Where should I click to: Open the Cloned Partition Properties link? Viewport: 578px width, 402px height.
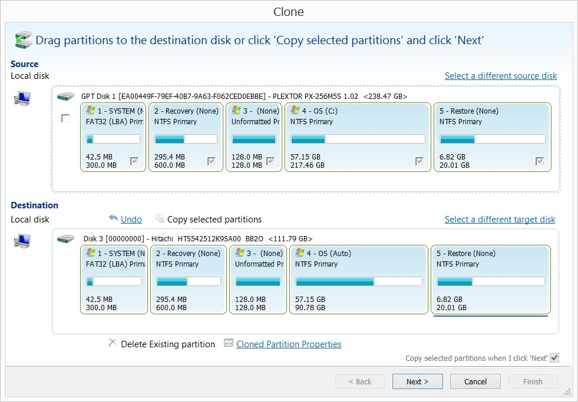(288, 344)
